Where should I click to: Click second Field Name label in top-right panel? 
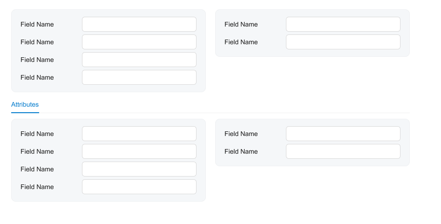click(241, 42)
